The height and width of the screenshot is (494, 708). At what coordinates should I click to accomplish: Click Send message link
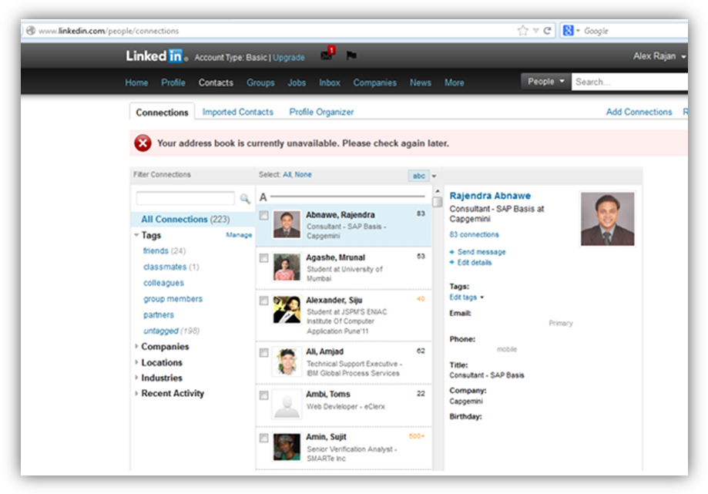[x=482, y=252]
